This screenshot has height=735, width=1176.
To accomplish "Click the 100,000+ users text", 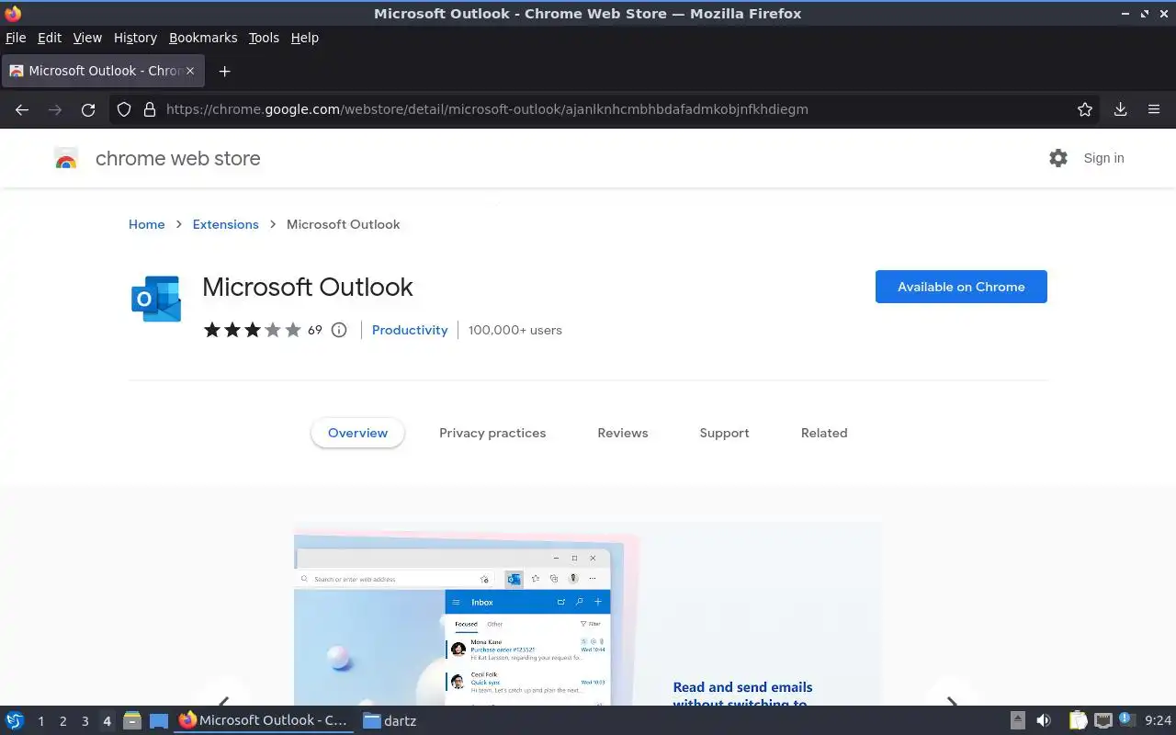I will coord(514,330).
